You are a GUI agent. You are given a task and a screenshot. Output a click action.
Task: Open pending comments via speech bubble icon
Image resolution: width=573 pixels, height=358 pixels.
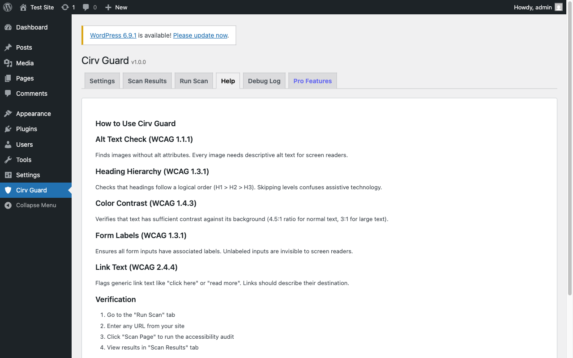(x=86, y=7)
